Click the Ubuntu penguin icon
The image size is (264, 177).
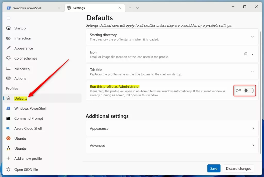tap(9, 148)
